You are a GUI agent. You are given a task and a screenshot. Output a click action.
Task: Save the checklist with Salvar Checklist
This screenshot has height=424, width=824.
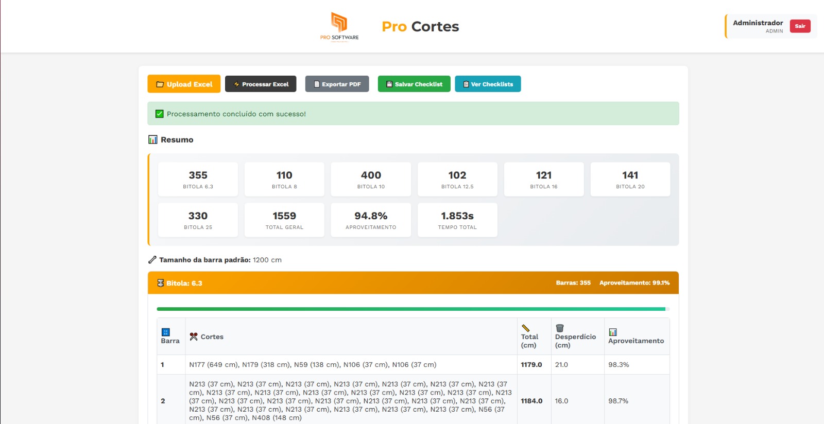[x=414, y=84]
